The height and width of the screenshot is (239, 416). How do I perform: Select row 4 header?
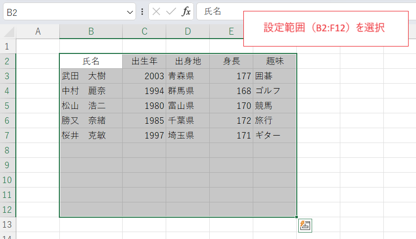tap(8, 91)
